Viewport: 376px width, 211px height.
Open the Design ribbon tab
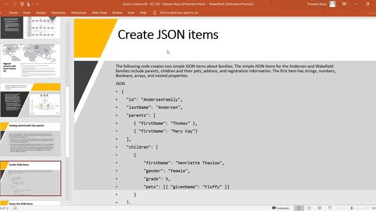point(41,13)
